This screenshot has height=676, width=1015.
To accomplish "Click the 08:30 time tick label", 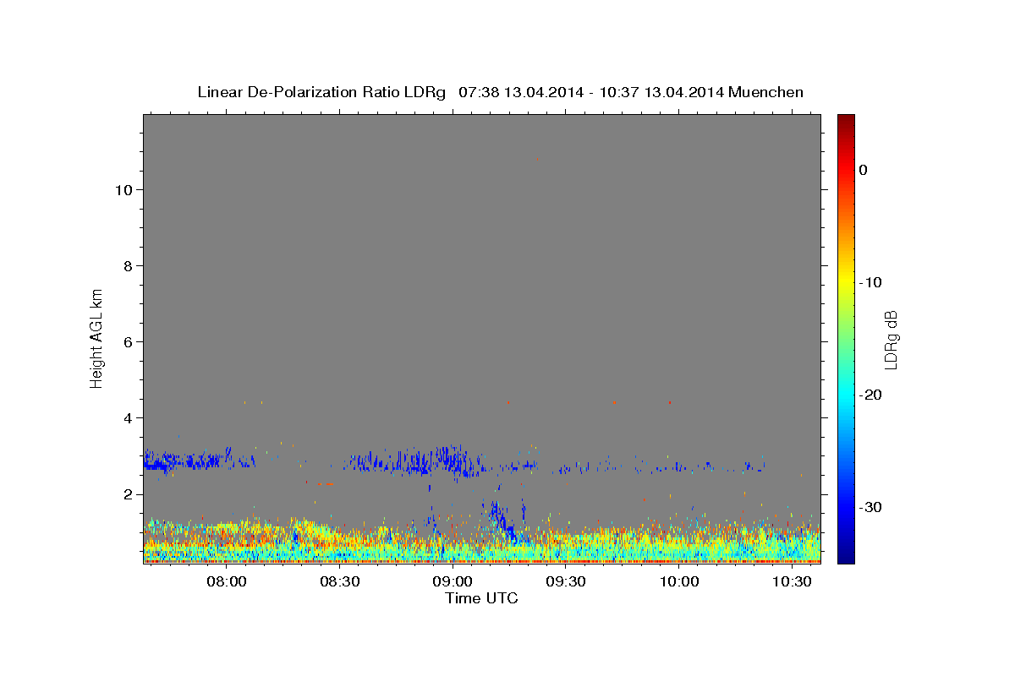I will [339, 581].
